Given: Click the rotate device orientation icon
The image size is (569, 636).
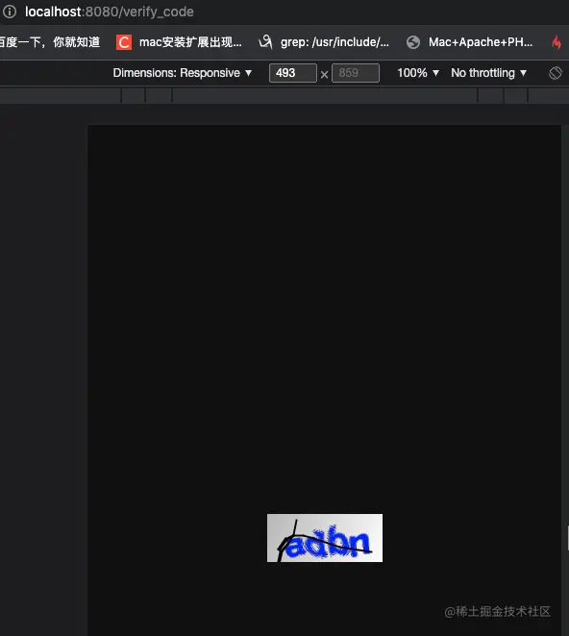Looking at the screenshot, I should 556,73.
